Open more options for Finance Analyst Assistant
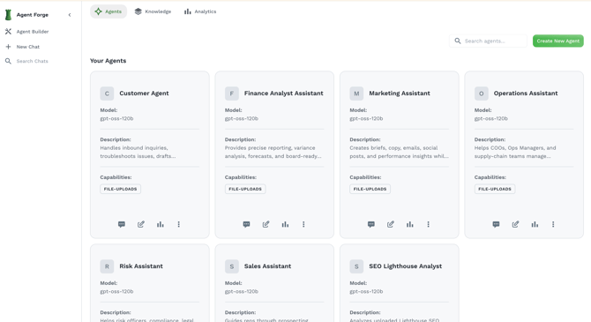The height and width of the screenshot is (322, 591). click(303, 224)
